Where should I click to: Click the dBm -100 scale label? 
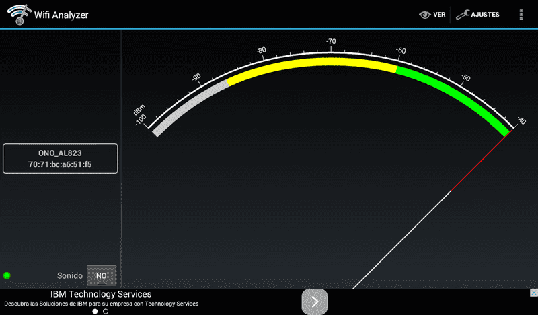(x=140, y=115)
